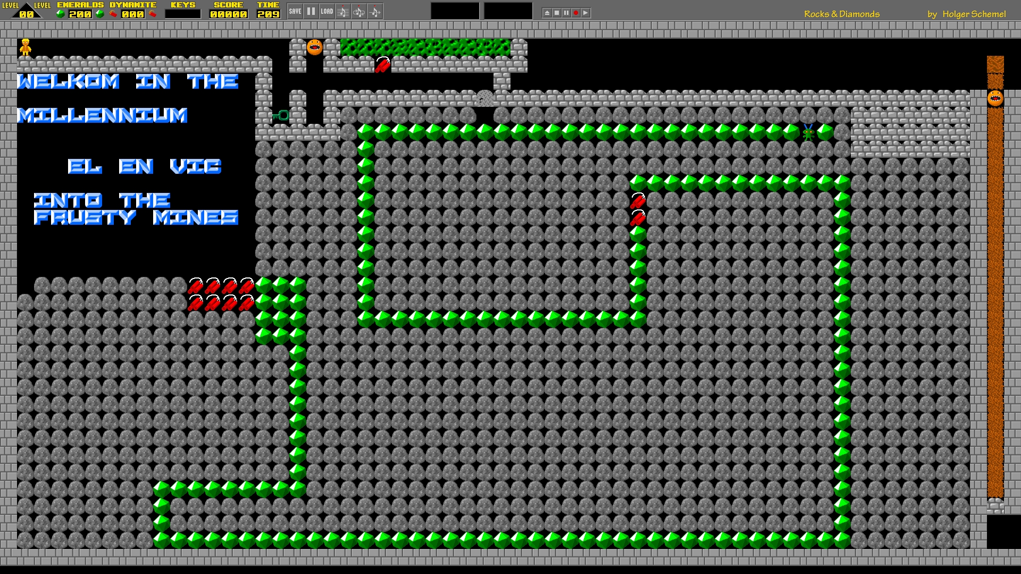Click the SAVE game button
Screen dimensions: 1021x574
pos(295,11)
